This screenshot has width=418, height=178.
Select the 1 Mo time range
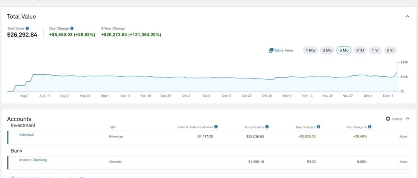pos(310,51)
